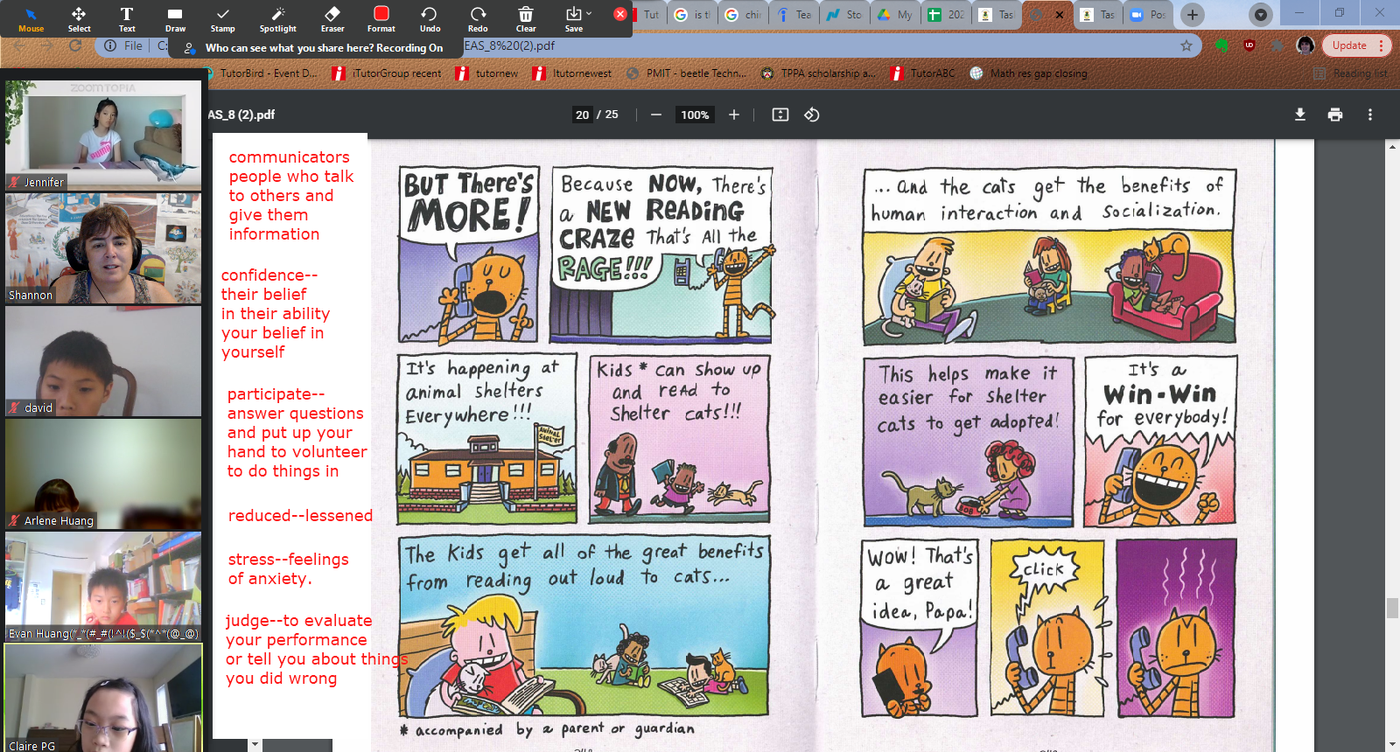The width and height of the screenshot is (1400, 752).
Task: Click the green extension icon
Action: pos(1222,45)
